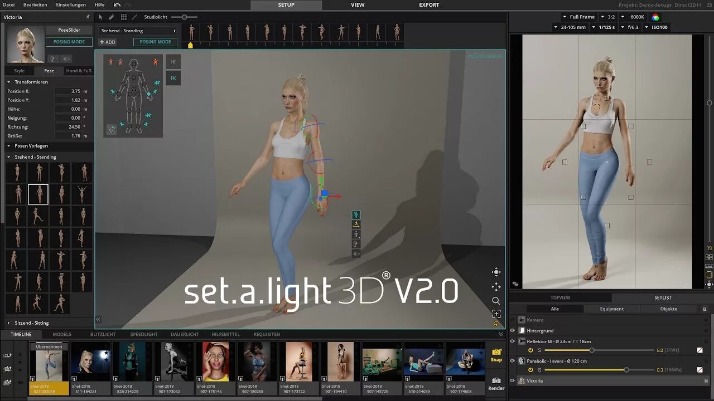Toggle visibility of Parabolic - Invers
Screen dimensions: 714x401
(513, 361)
